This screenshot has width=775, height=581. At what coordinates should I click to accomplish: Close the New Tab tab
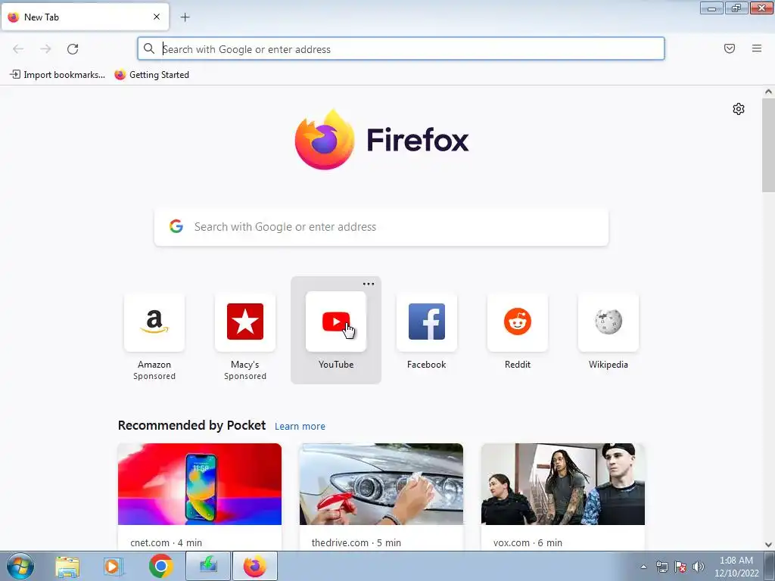click(157, 17)
